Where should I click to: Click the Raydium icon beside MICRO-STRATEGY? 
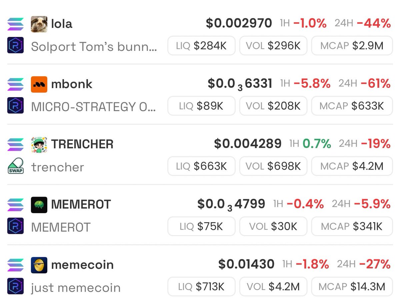click(x=16, y=105)
